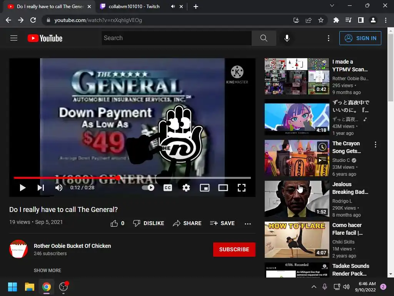Open 'Tadake Sounds Render Pack' title

351,270
